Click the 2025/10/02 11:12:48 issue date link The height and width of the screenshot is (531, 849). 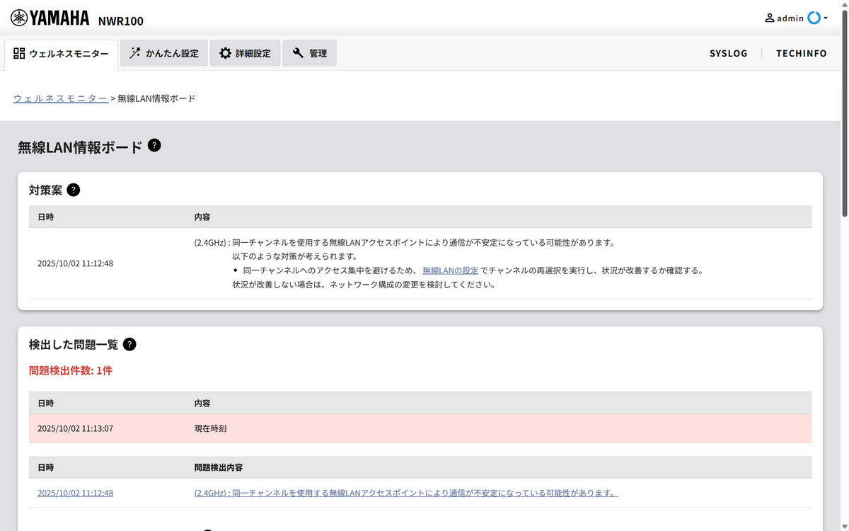(75, 493)
